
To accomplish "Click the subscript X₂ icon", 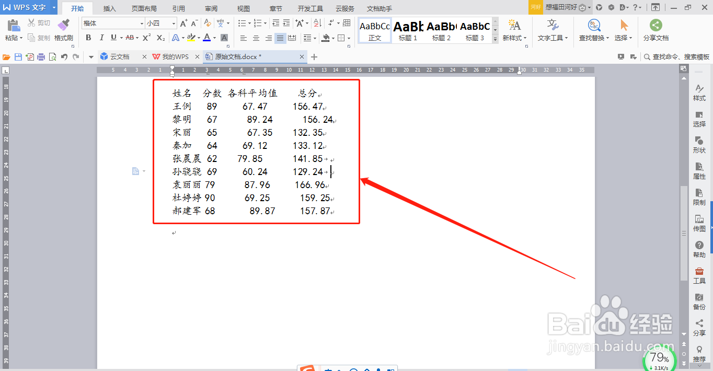I will pos(160,38).
